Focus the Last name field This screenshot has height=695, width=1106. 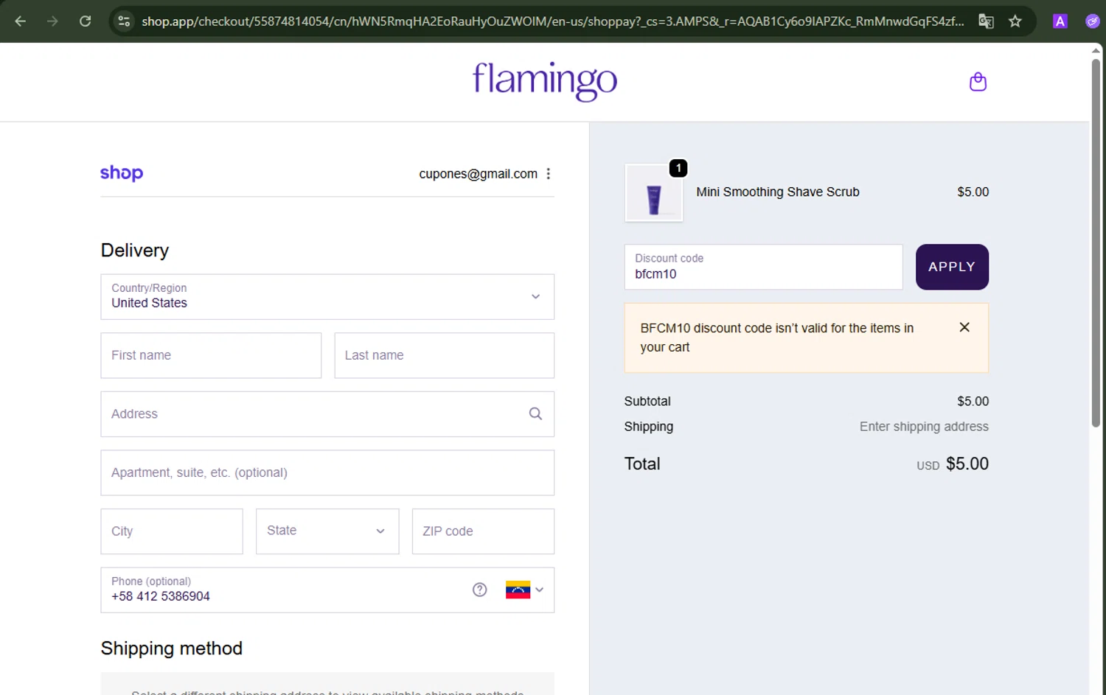tap(445, 355)
